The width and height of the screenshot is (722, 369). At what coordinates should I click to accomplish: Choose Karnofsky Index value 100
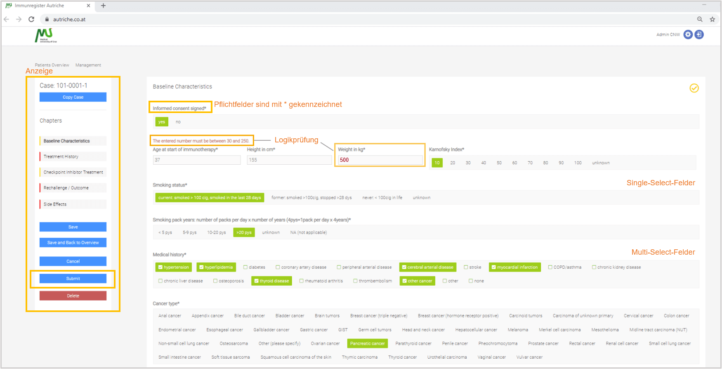[x=578, y=163]
